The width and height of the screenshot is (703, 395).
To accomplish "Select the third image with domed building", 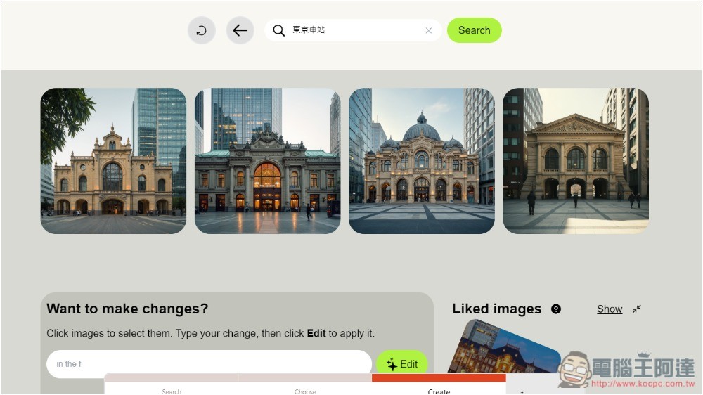I will tap(421, 161).
